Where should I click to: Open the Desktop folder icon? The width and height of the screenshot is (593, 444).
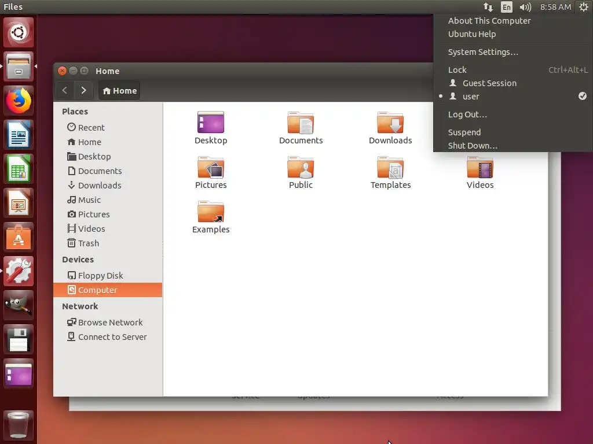click(x=211, y=122)
